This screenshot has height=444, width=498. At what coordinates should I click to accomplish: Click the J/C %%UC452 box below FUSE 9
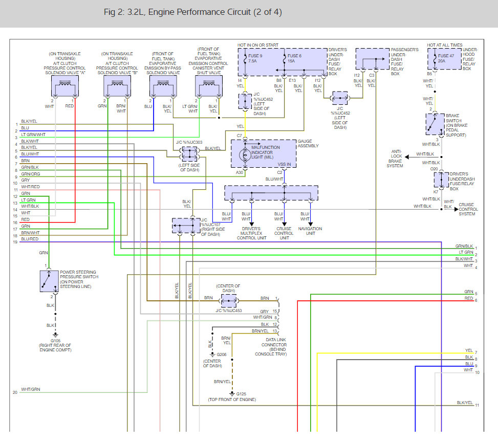pyautogui.click(x=245, y=101)
